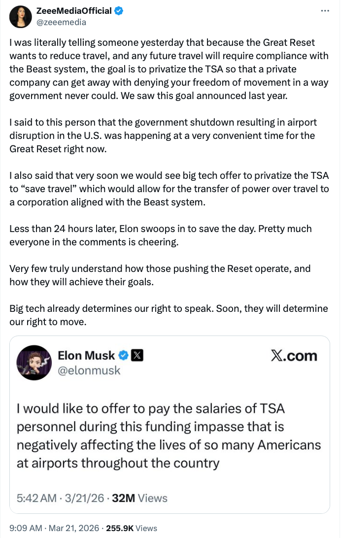Image resolution: width=341 pixels, height=538 pixels.
Task: Click the 32M Views count
Action: (x=140, y=498)
